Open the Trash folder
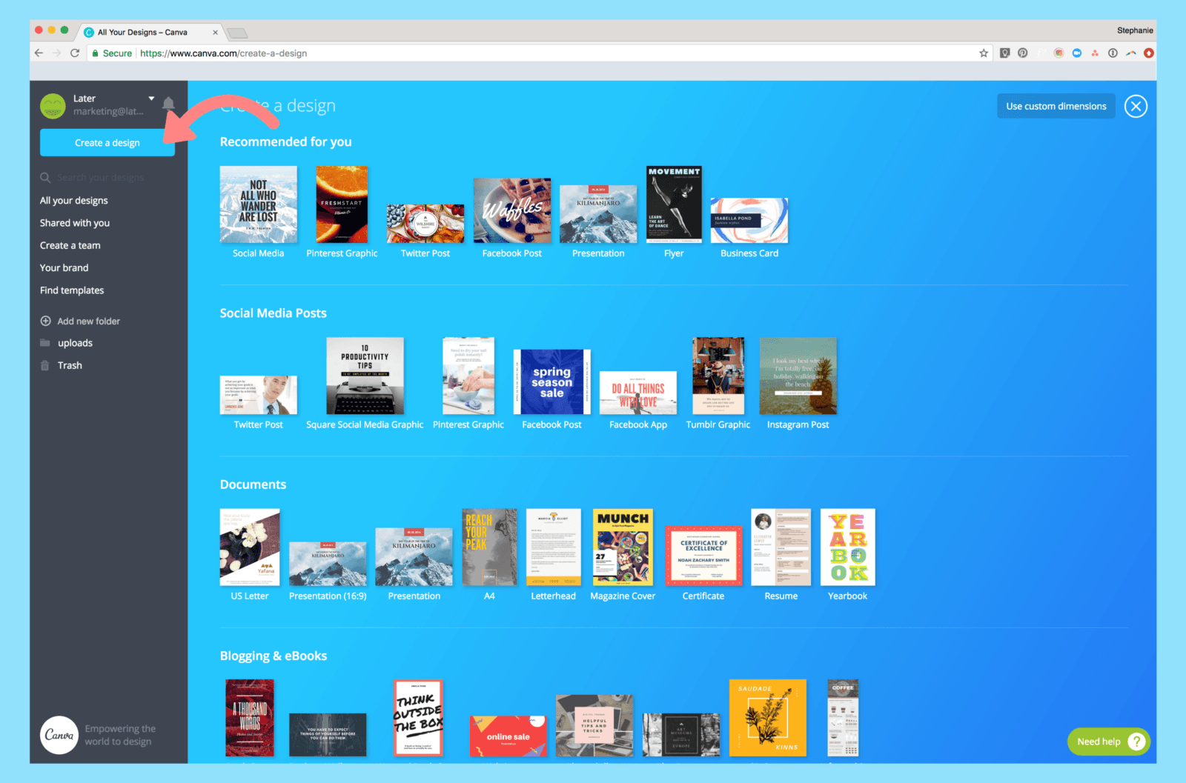Viewport: 1186px width, 783px height. 70,365
